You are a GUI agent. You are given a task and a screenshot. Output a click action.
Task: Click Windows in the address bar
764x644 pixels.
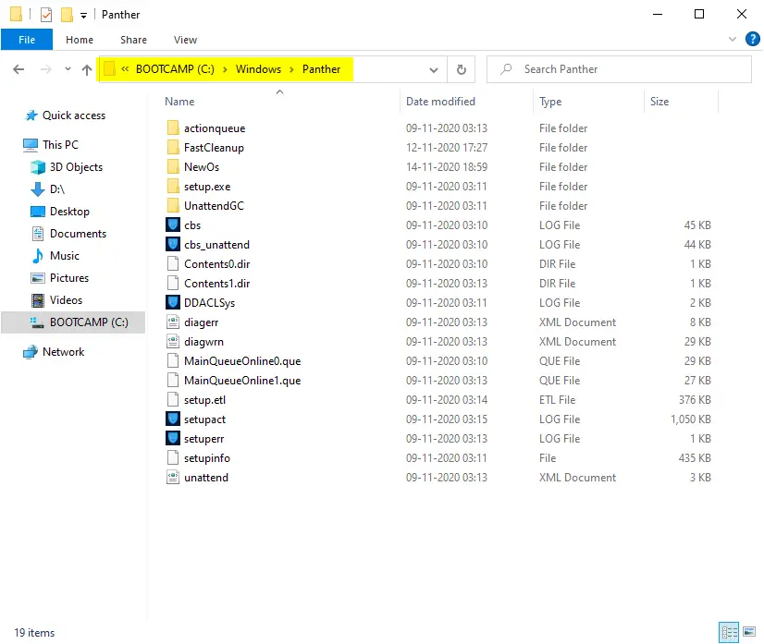(258, 69)
